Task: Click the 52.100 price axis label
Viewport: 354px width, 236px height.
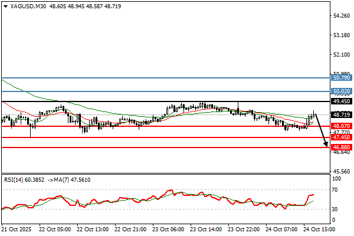Action: pyautogui.click(x=342, y=55)
